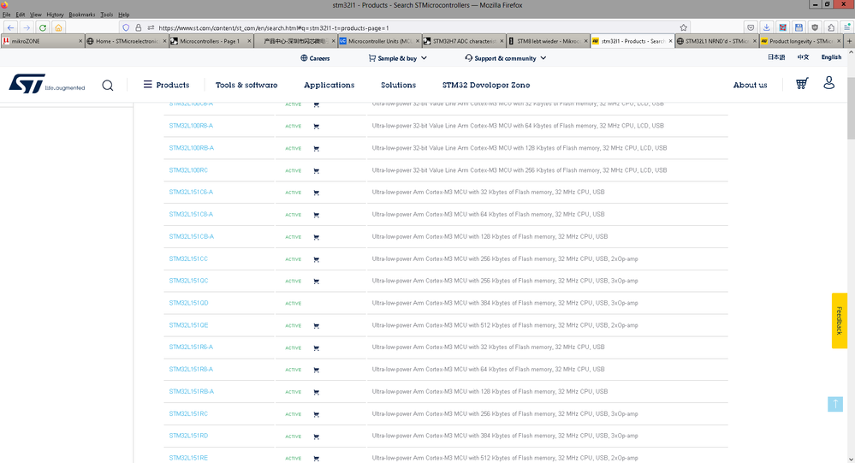
Task: Switch to Microcontrollers - Page 1 tab
Action: 211,41
